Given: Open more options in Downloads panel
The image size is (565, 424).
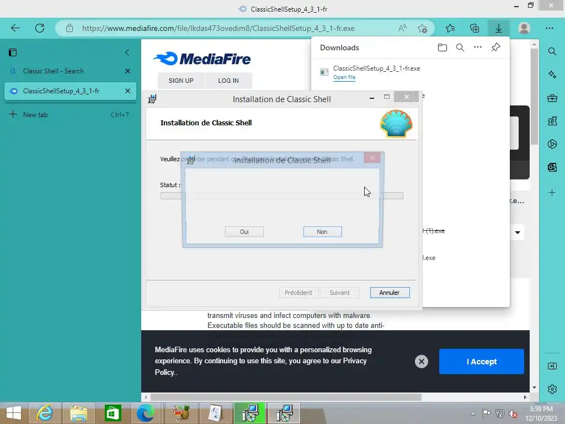Looking at the screenshot, I should [x=478, y=47].
